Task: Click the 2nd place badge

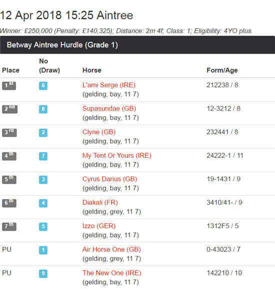Action: [x=9, y=109]
